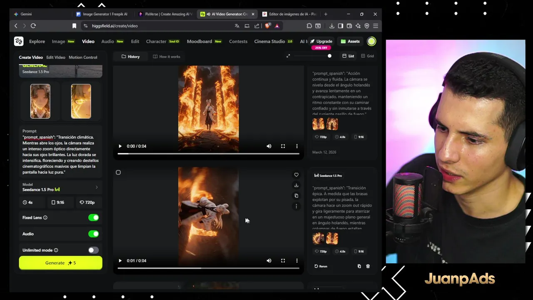Turn off the Fixed Lens toggle
This screenshot has width=533, height=300.
pos(93,217)
